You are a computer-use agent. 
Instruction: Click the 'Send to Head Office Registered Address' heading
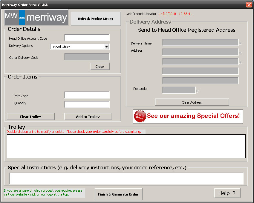click(186, 30)
